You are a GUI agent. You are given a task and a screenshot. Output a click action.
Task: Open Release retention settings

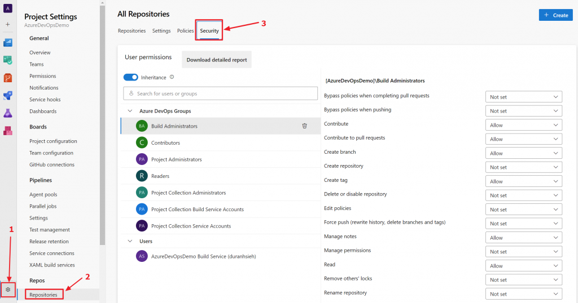pyautogui.click(x=49, y=241)
